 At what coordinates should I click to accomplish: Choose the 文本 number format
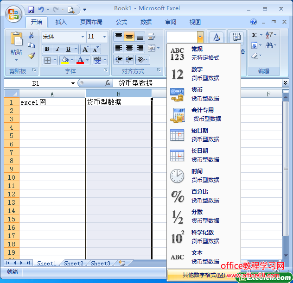[204, 257]
